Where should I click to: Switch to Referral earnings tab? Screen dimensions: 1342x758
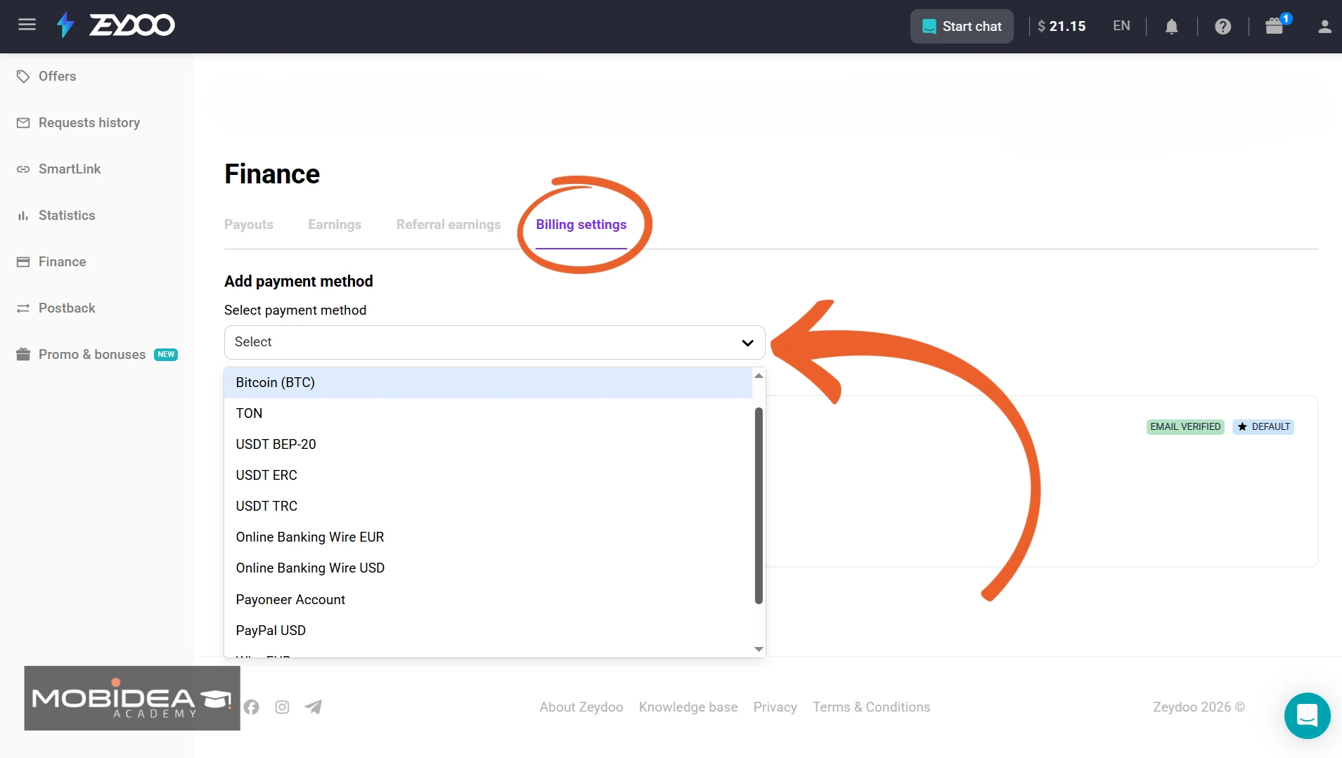[x=449, y=225]
